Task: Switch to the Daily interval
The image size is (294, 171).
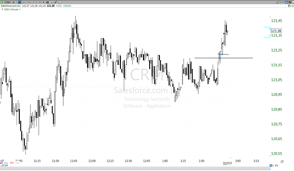Action: tap(36, 2)
